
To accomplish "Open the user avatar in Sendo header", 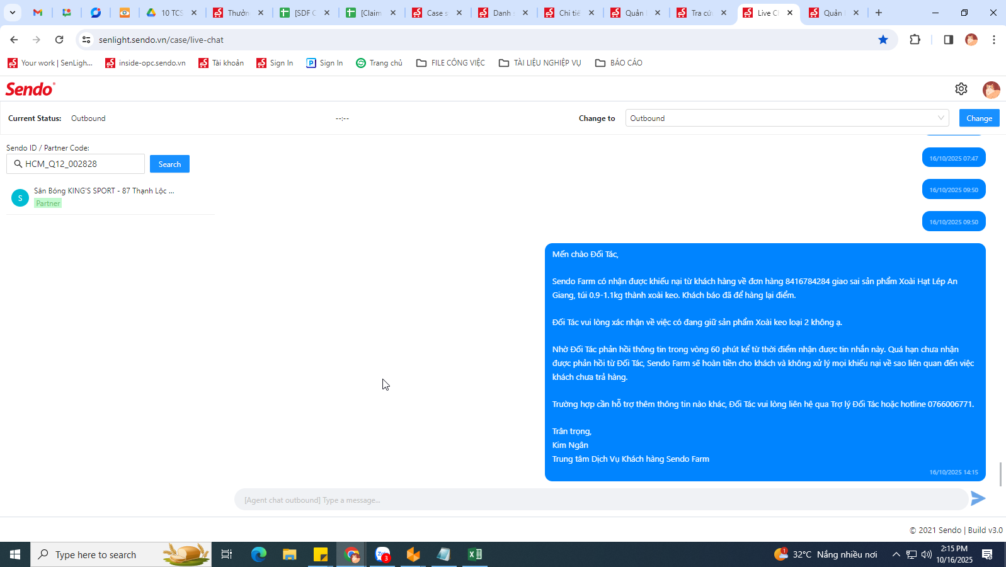I will pos(991,89).
